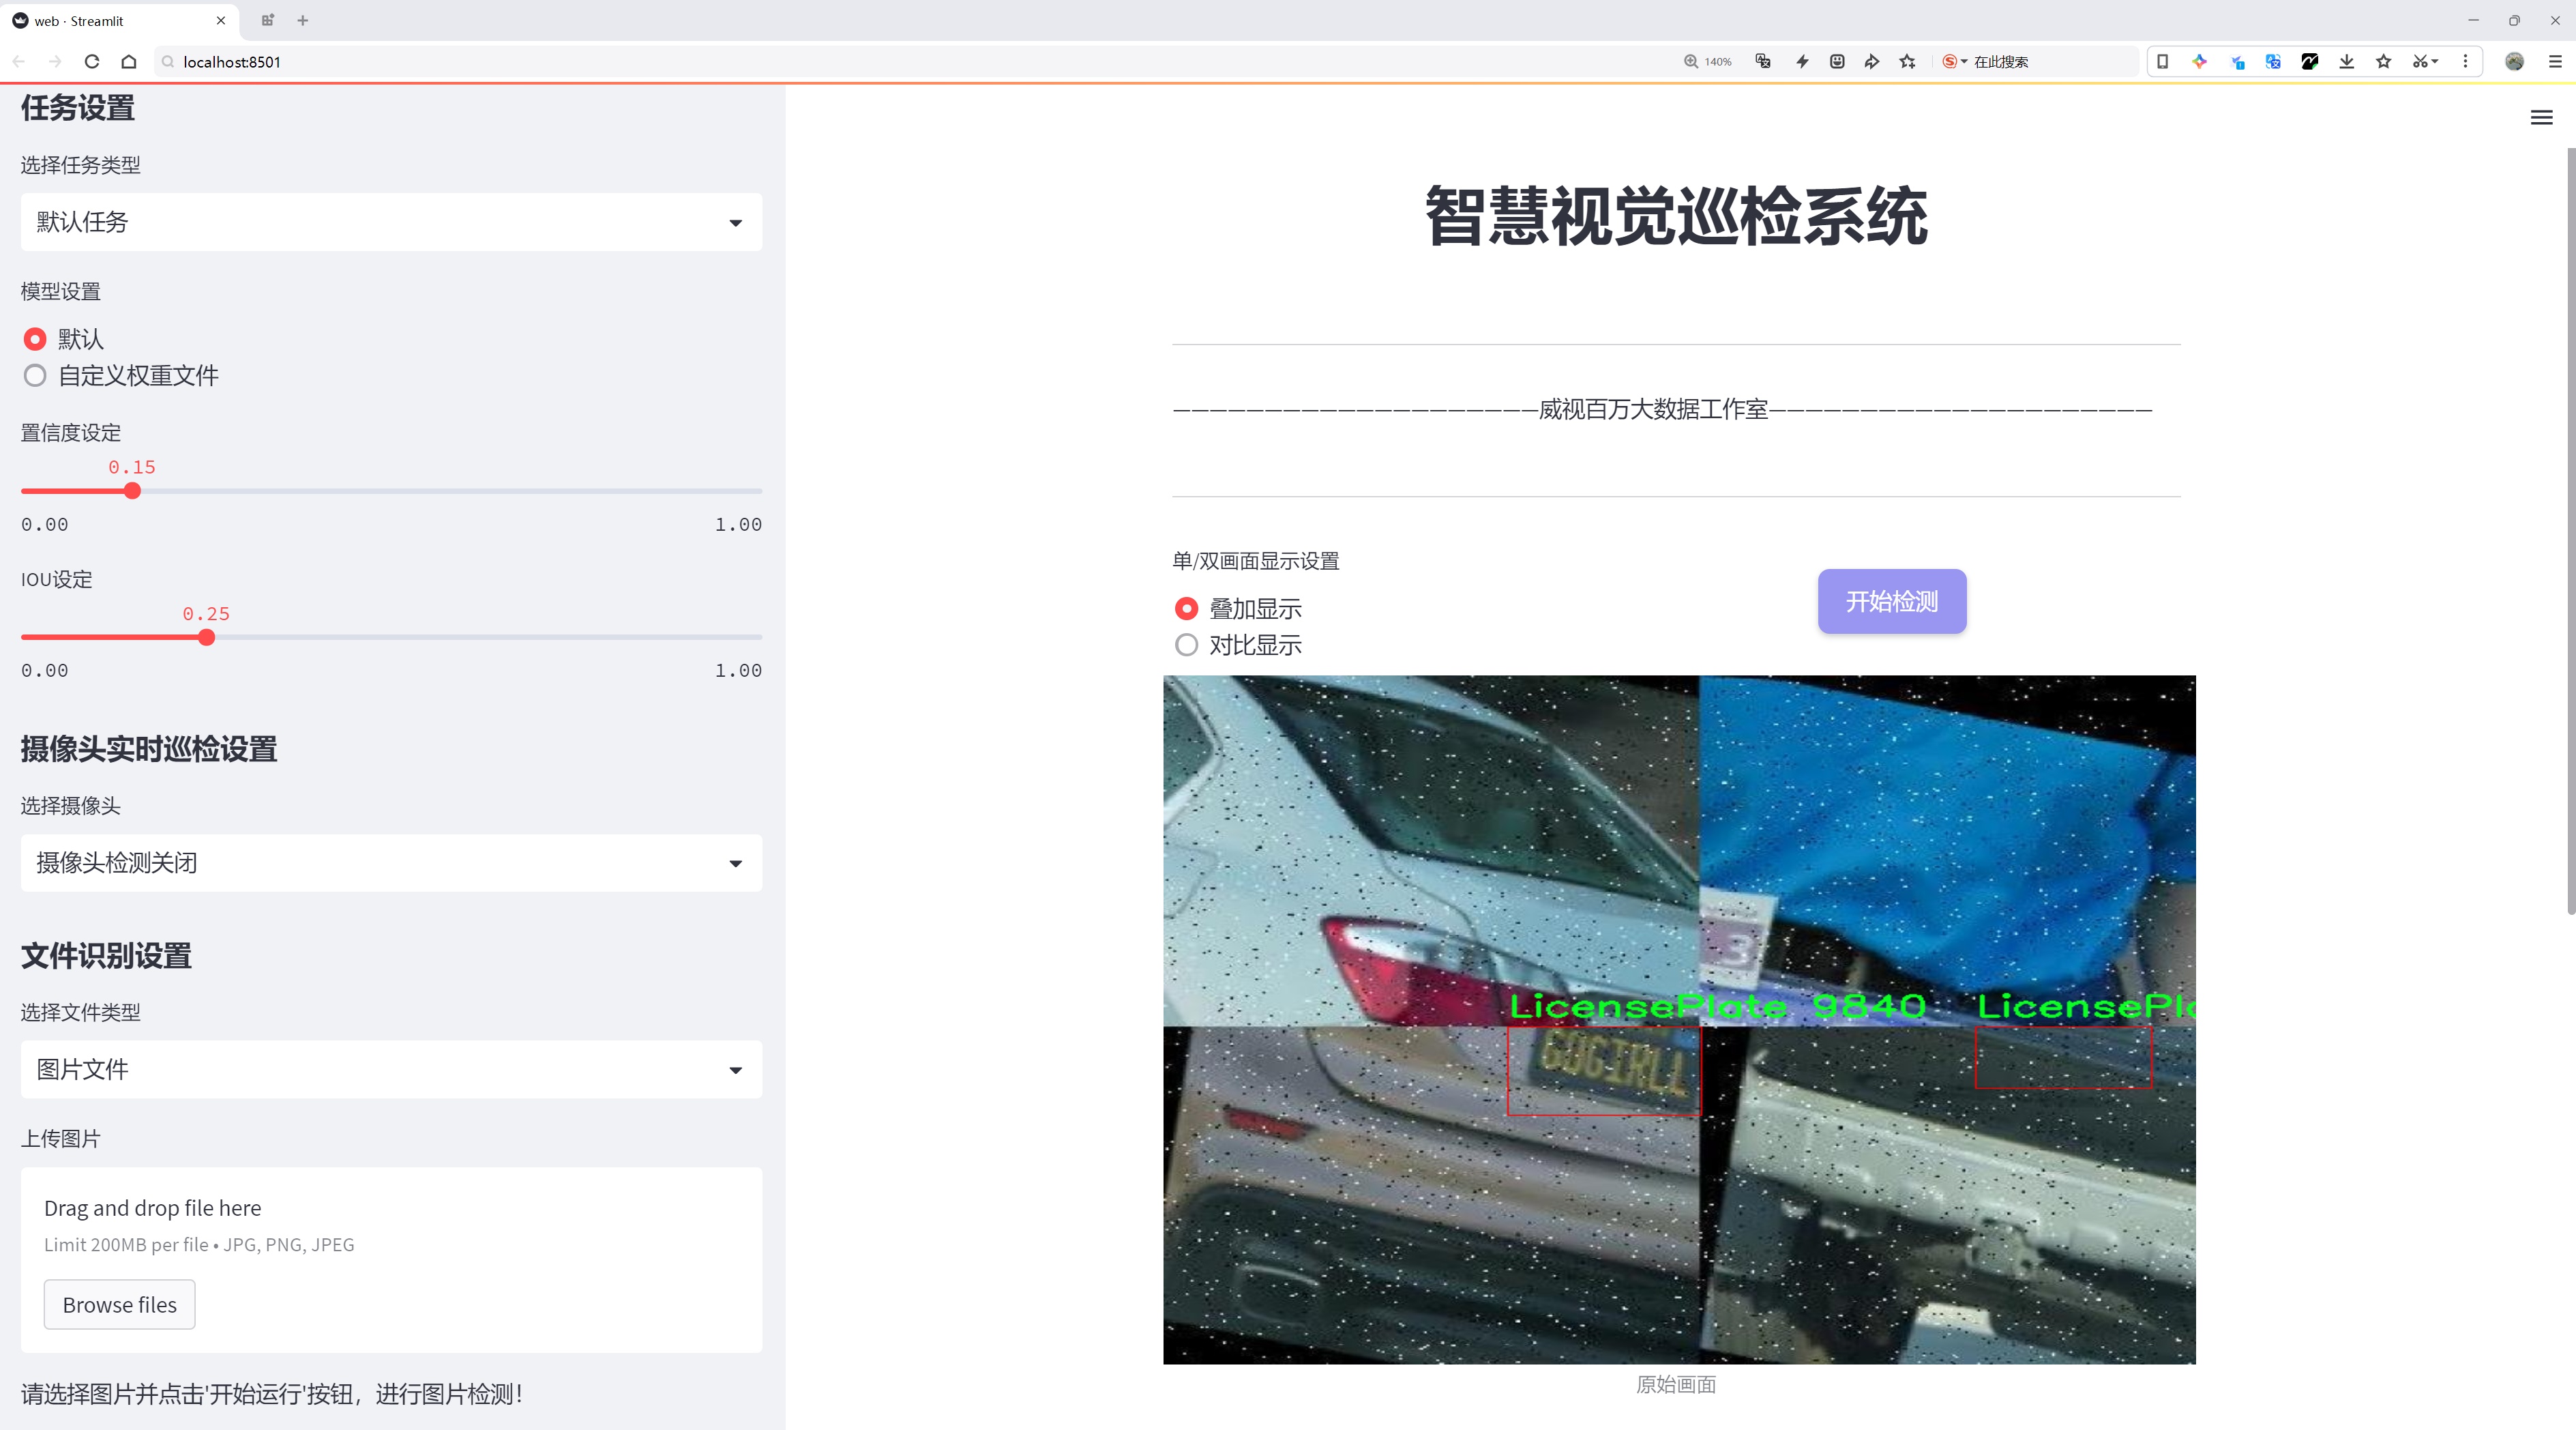Open the browser main hamburger menu

tap(2555, 62)
